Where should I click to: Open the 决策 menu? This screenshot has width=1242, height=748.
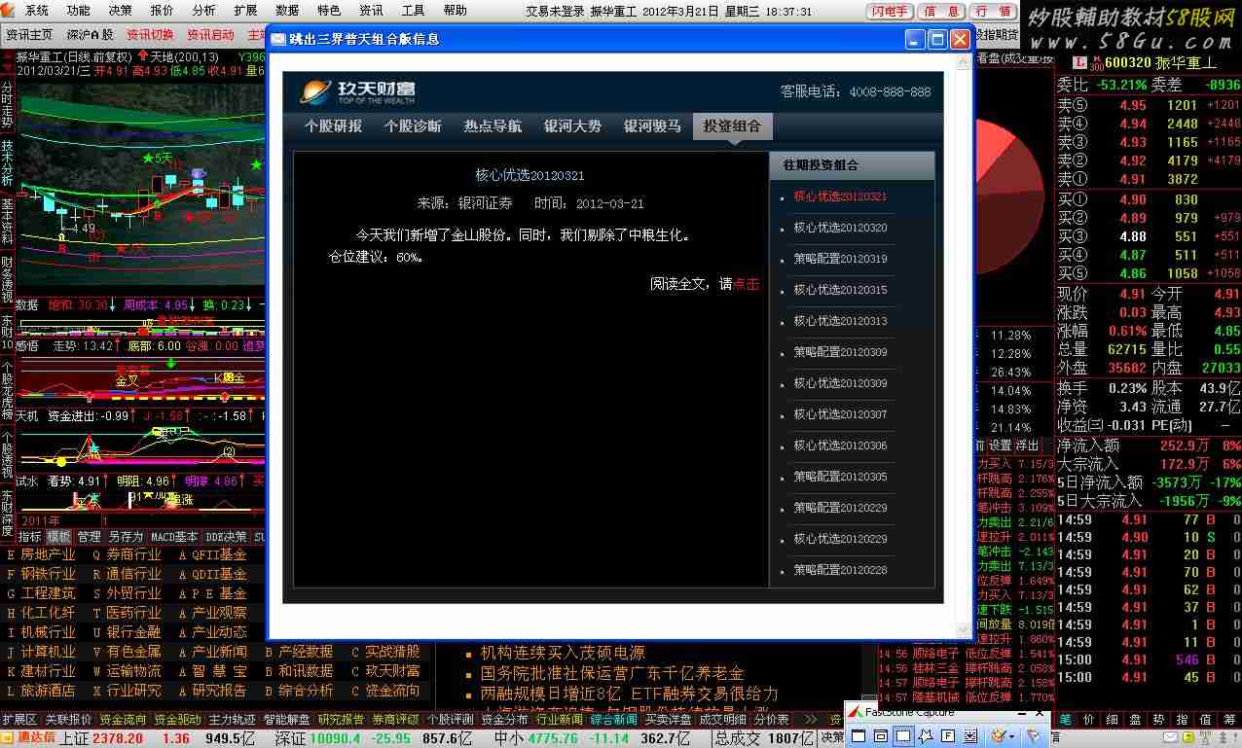coord(121,11)
